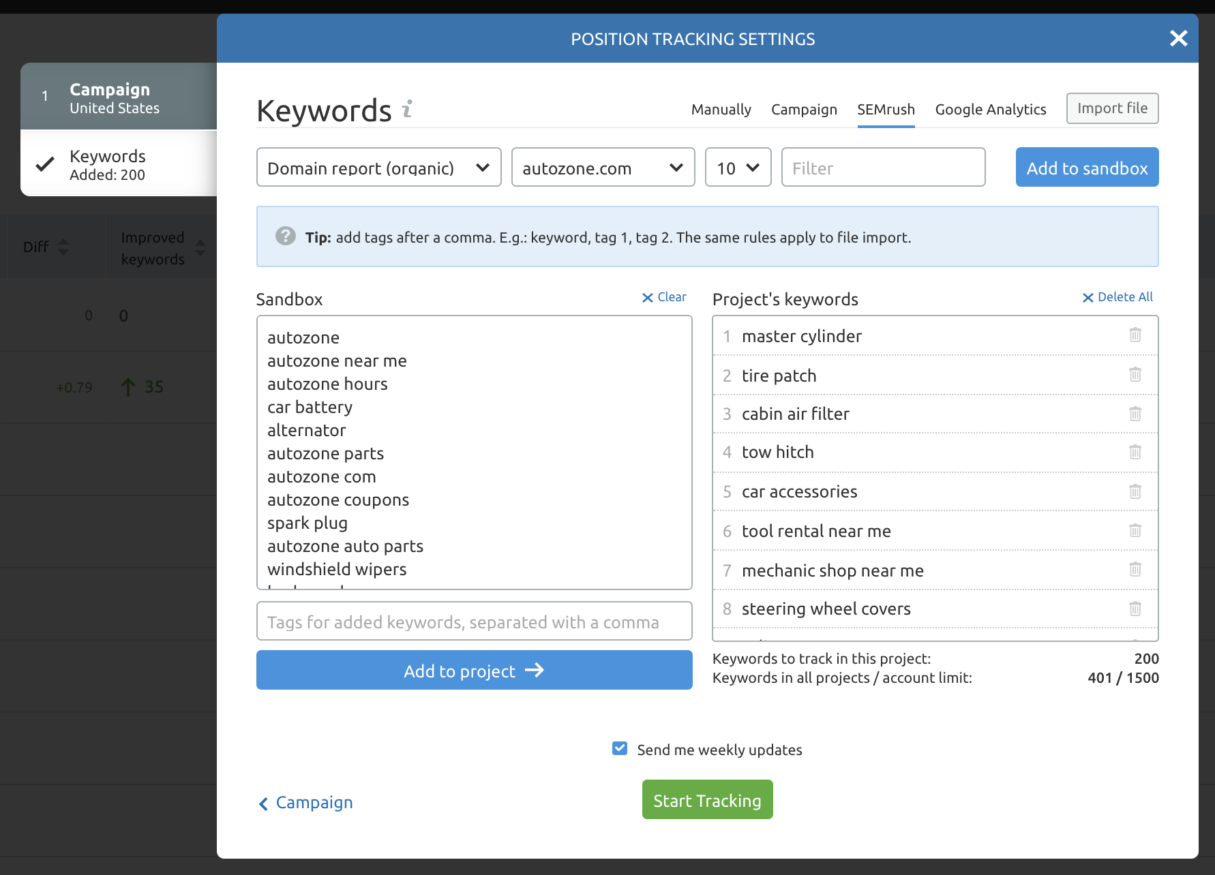Open the Campaign United States step in sidebar
This screenshot has height=875, width=1215.
[x=119, y=97]
